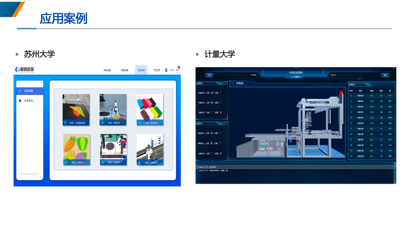Expand the first log entry arrow
Image resolution: width=405 pixels, height=226 pixels.
[197, 167]
